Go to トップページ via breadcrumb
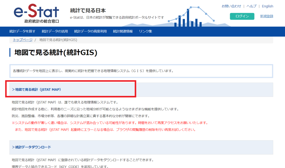The height and width of the screenshot is (168, 285). pos(23,40)
